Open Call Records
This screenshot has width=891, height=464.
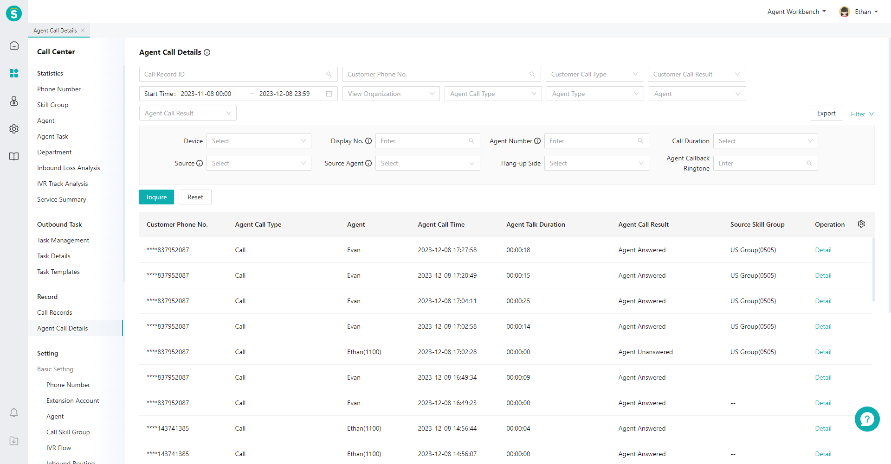point(55,312)
